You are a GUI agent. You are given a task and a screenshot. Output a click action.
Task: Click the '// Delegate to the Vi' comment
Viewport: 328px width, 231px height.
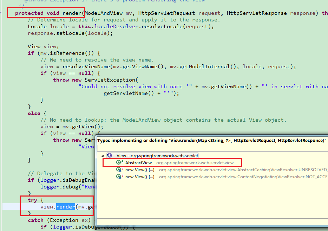pos(62,173)
